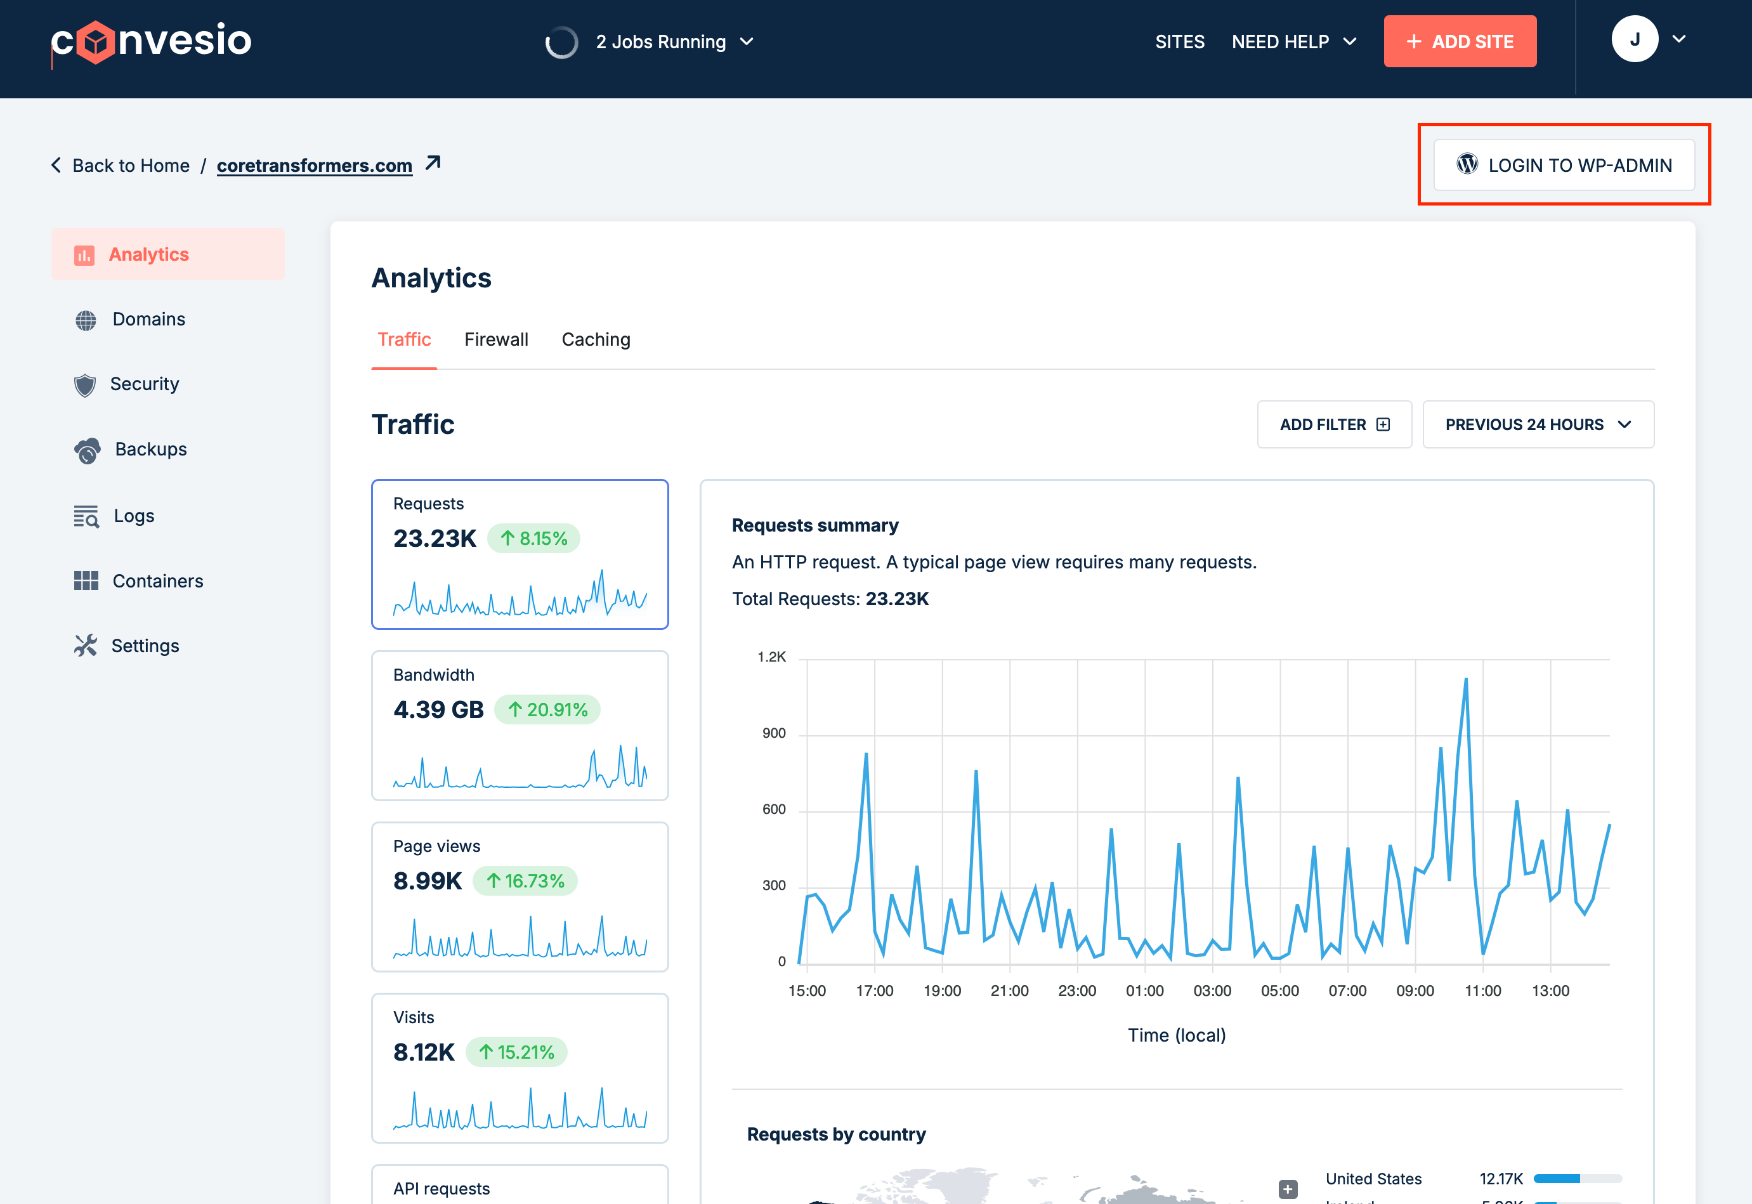Click the Containers grid icon
The width and height of the screenshot is (1752, 1204).
[86, 581]
